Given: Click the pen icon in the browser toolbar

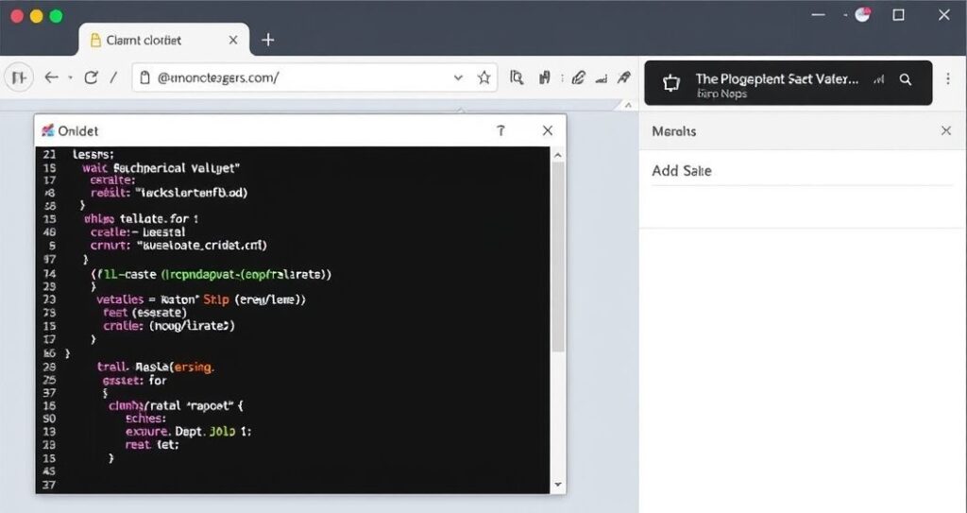Looking at the screenshot, I should pos(579,78).
